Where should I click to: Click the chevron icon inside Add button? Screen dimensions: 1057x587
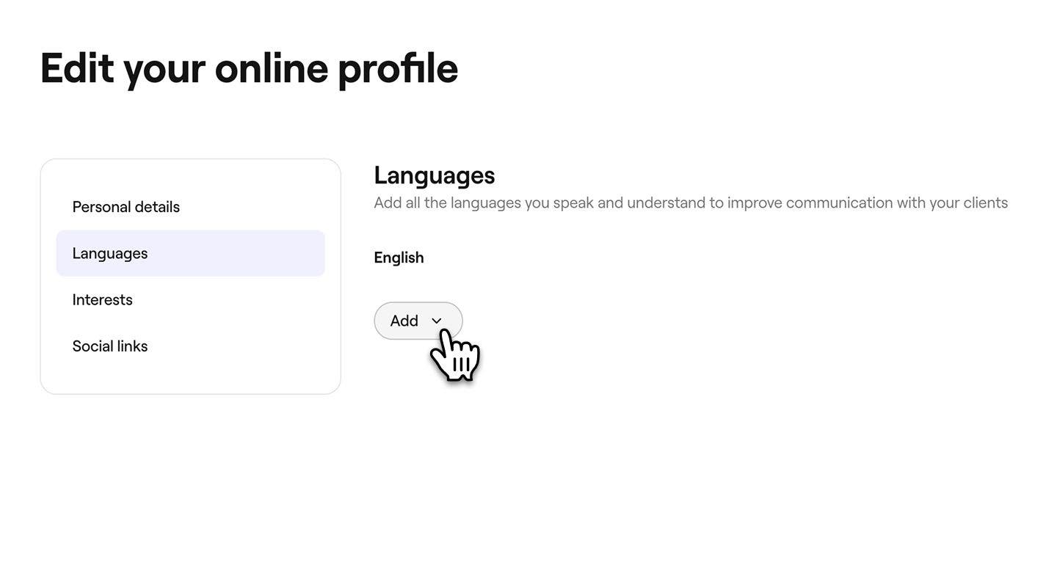(437, 321)
